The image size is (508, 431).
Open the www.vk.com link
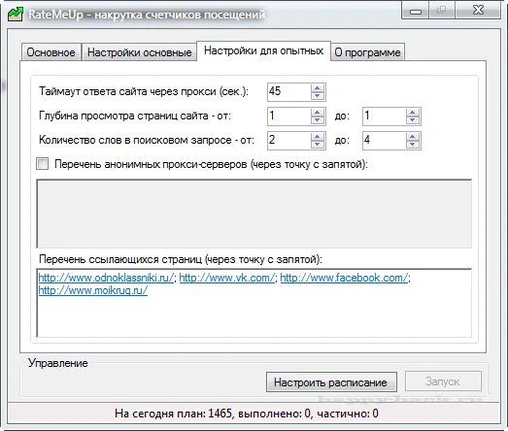coord(226,278)
